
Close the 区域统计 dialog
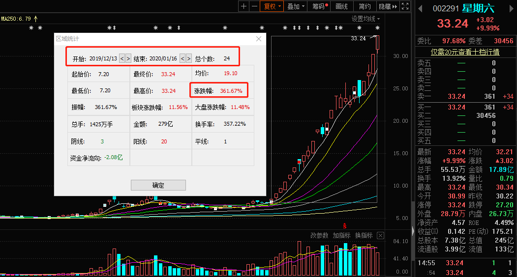(x=259, y=39)
